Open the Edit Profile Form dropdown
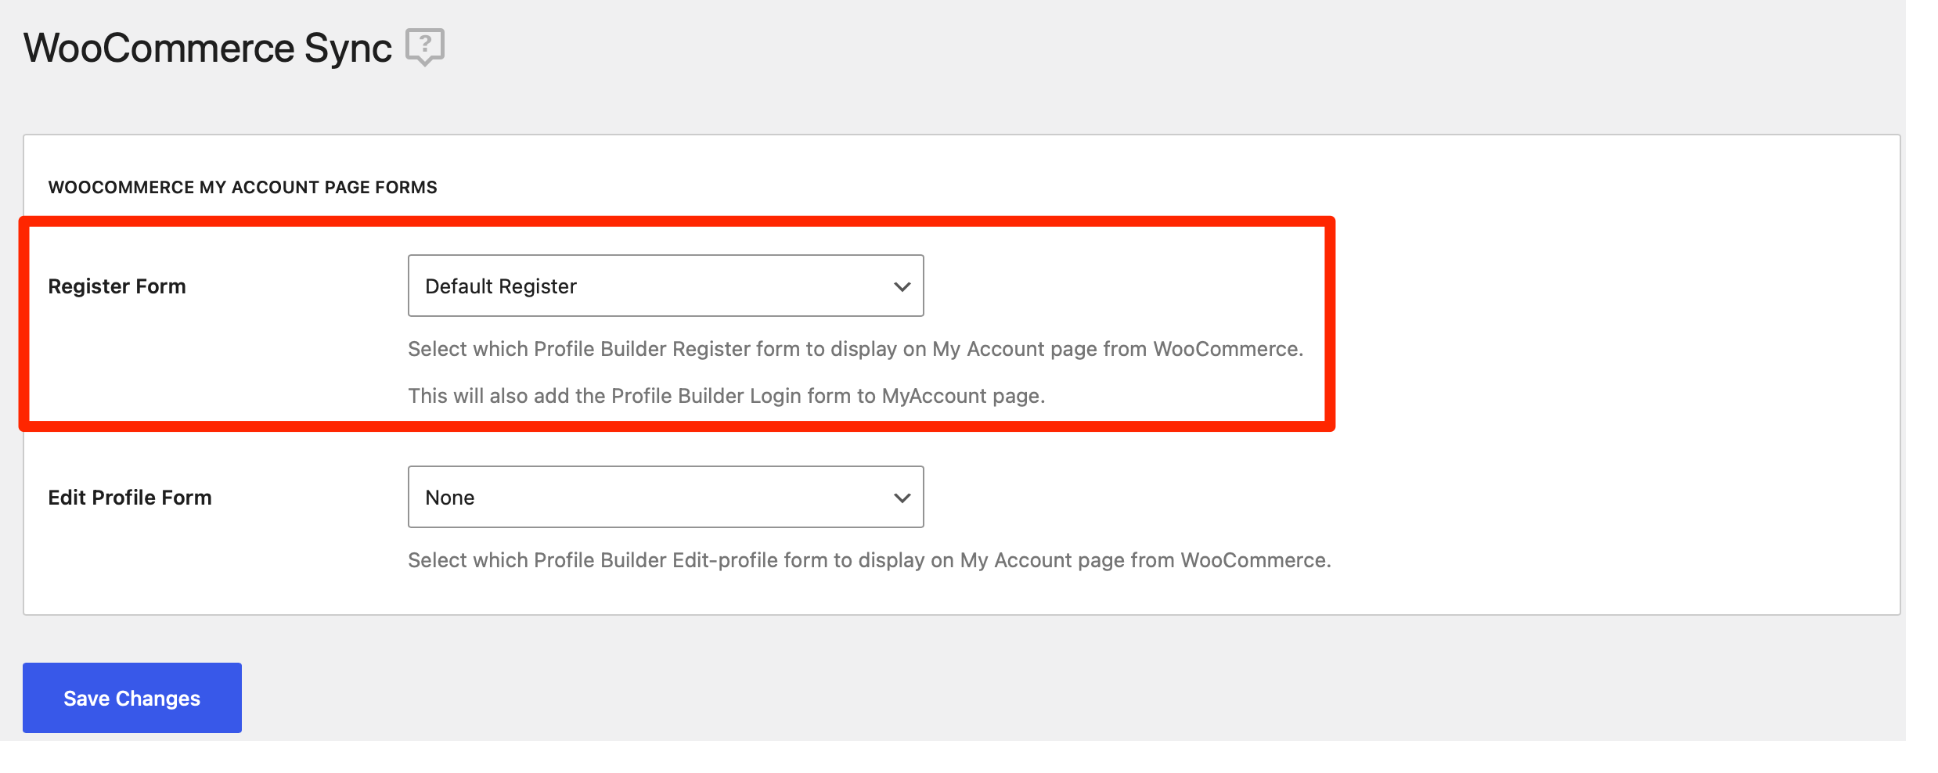The image size is (1938, 773). pyautogui.click(x=665, y=497)
